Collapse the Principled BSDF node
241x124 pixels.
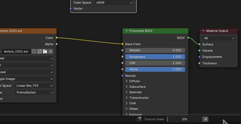click(x=126, y=31)
